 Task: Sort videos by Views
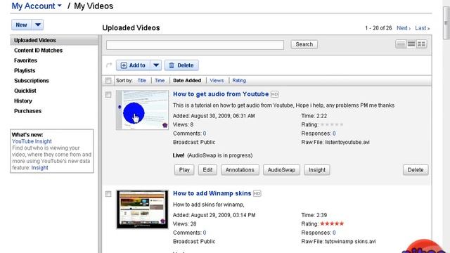(x=217, y=81)
